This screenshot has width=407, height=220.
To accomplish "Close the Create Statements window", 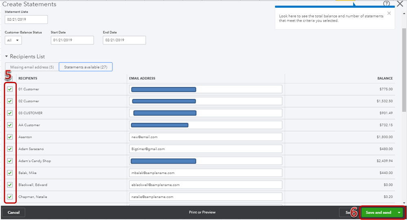I will point(400,4).
